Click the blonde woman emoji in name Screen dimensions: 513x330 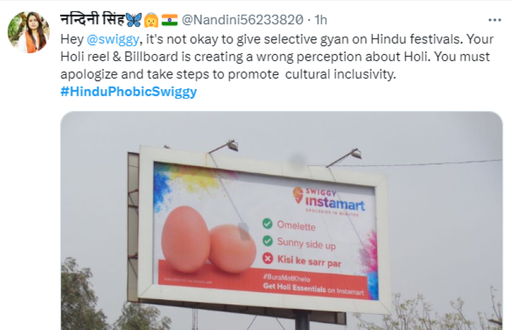pyautogui.click(x=151, y=21)
